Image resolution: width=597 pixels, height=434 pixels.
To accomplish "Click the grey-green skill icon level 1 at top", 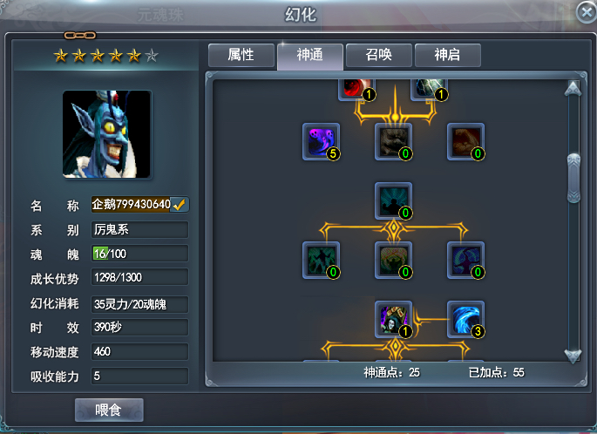I will click(430, 90).
